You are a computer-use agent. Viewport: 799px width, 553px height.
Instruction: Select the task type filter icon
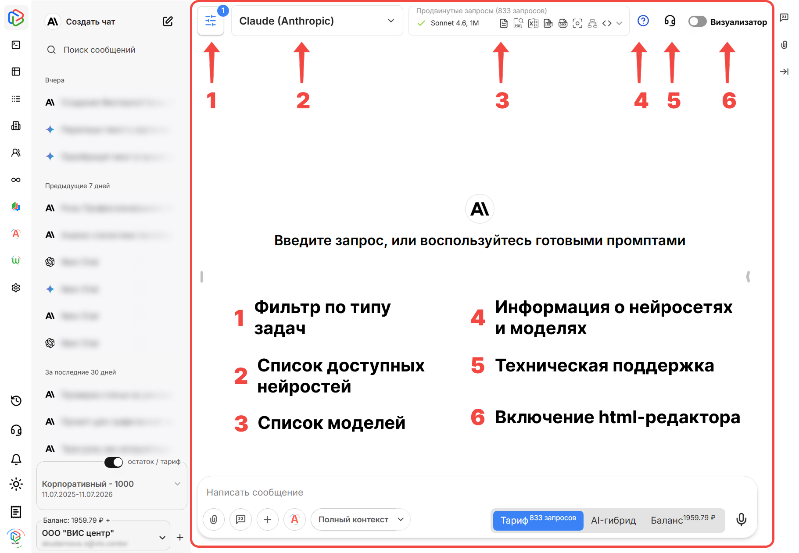tap(211, 21)
